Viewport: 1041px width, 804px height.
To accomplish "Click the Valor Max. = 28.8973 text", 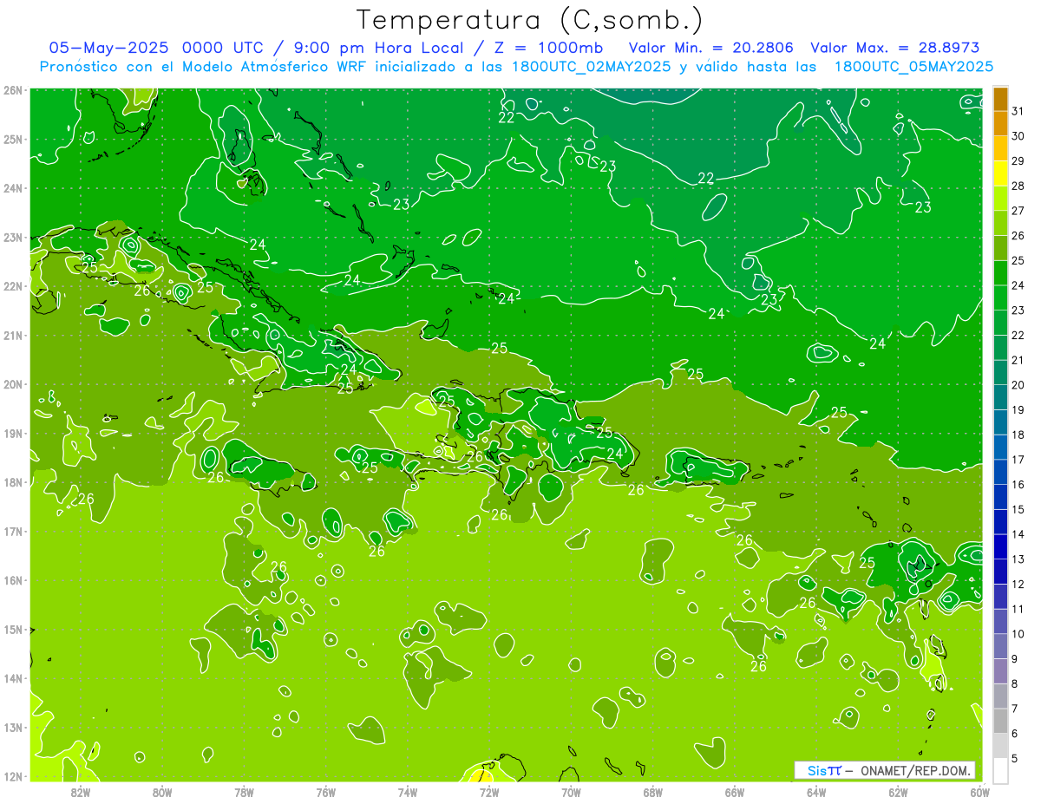I will click(894, 48).
